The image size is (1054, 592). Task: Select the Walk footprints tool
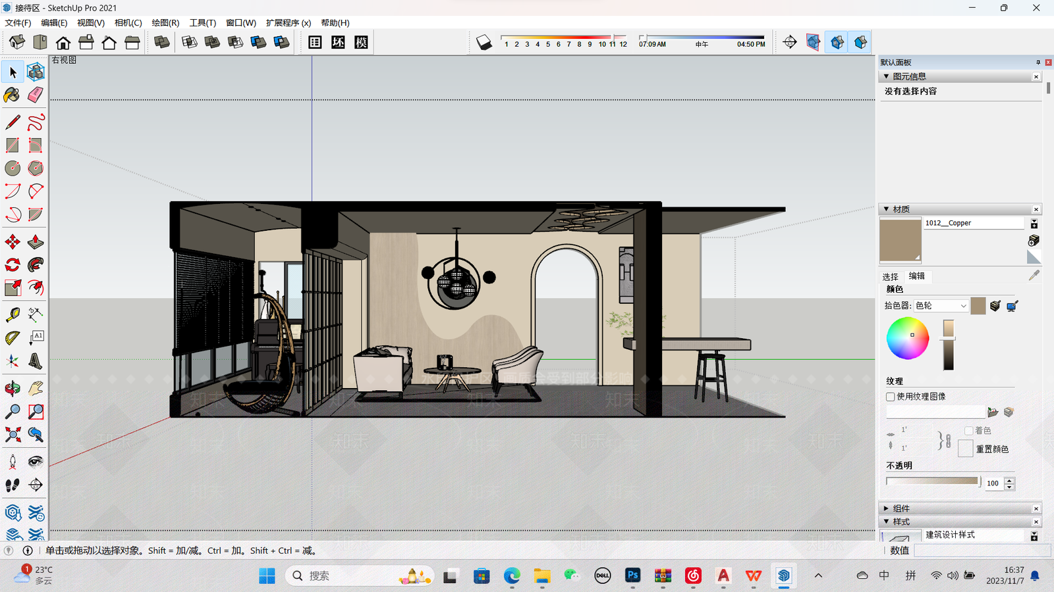tap(13, 485)
